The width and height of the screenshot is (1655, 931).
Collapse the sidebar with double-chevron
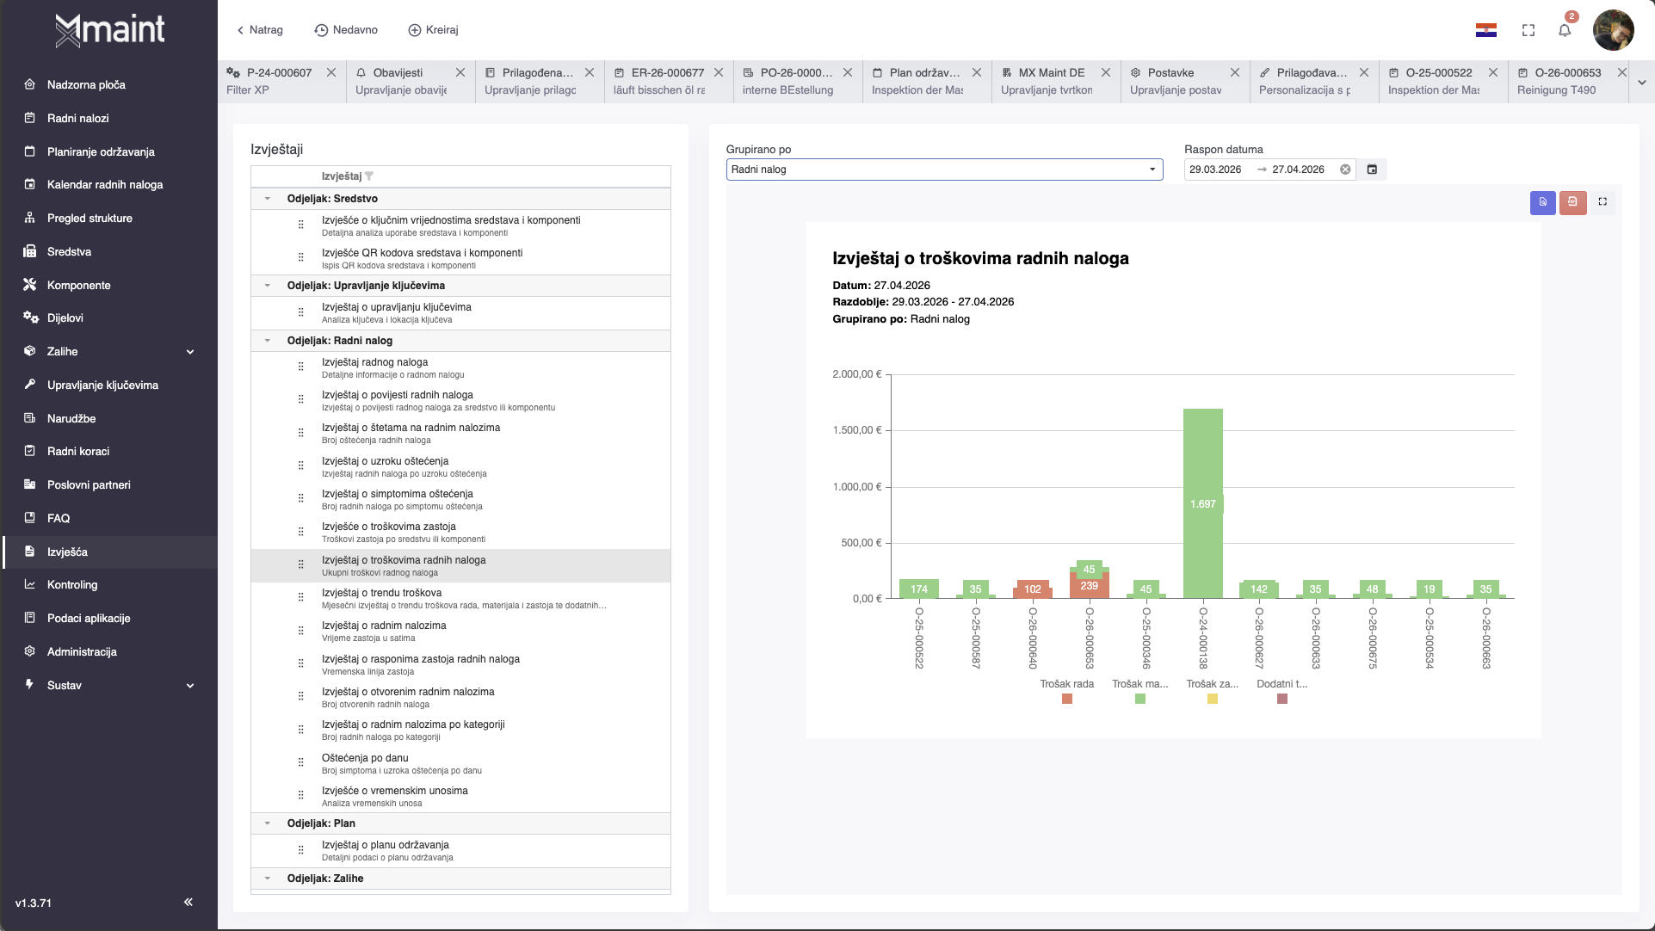point(188,902)
